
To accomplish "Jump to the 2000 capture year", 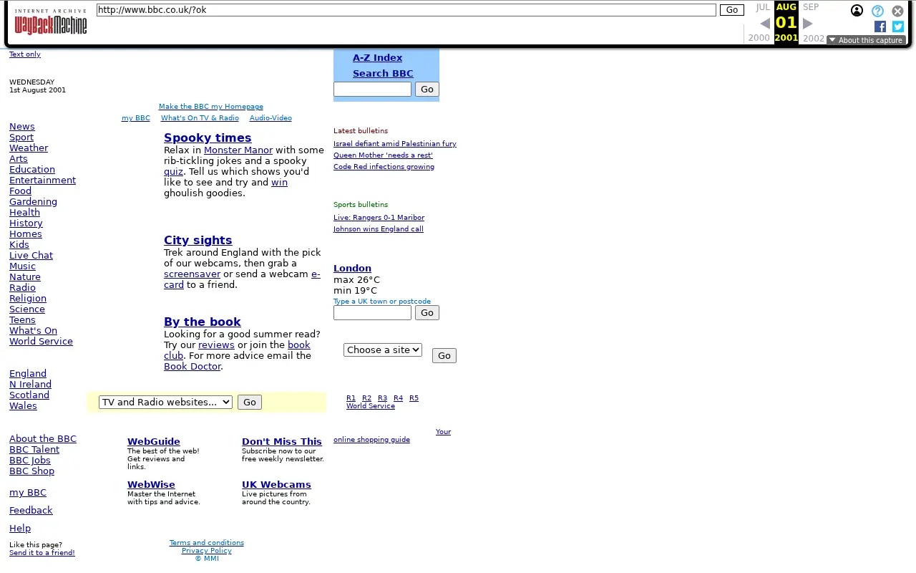I will tap(759, 39).
